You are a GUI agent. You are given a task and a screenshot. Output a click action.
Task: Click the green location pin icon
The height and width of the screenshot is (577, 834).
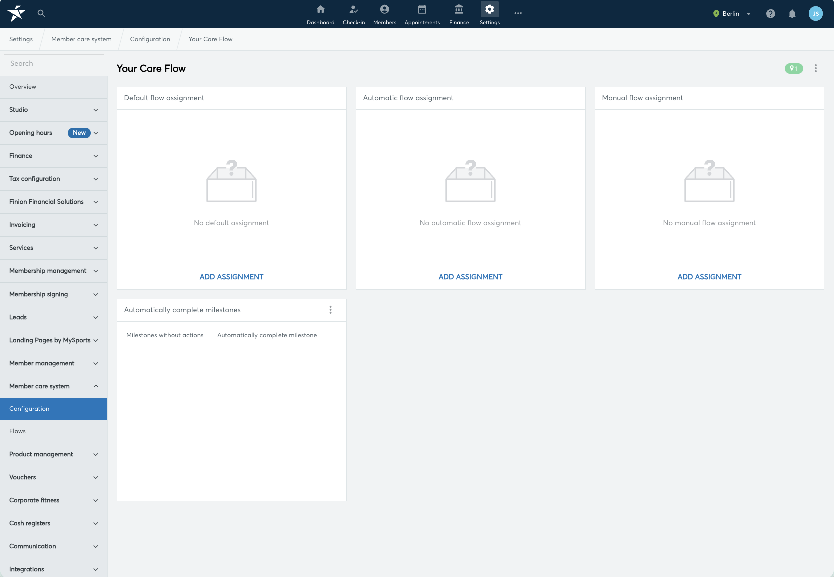click(716, 14)
